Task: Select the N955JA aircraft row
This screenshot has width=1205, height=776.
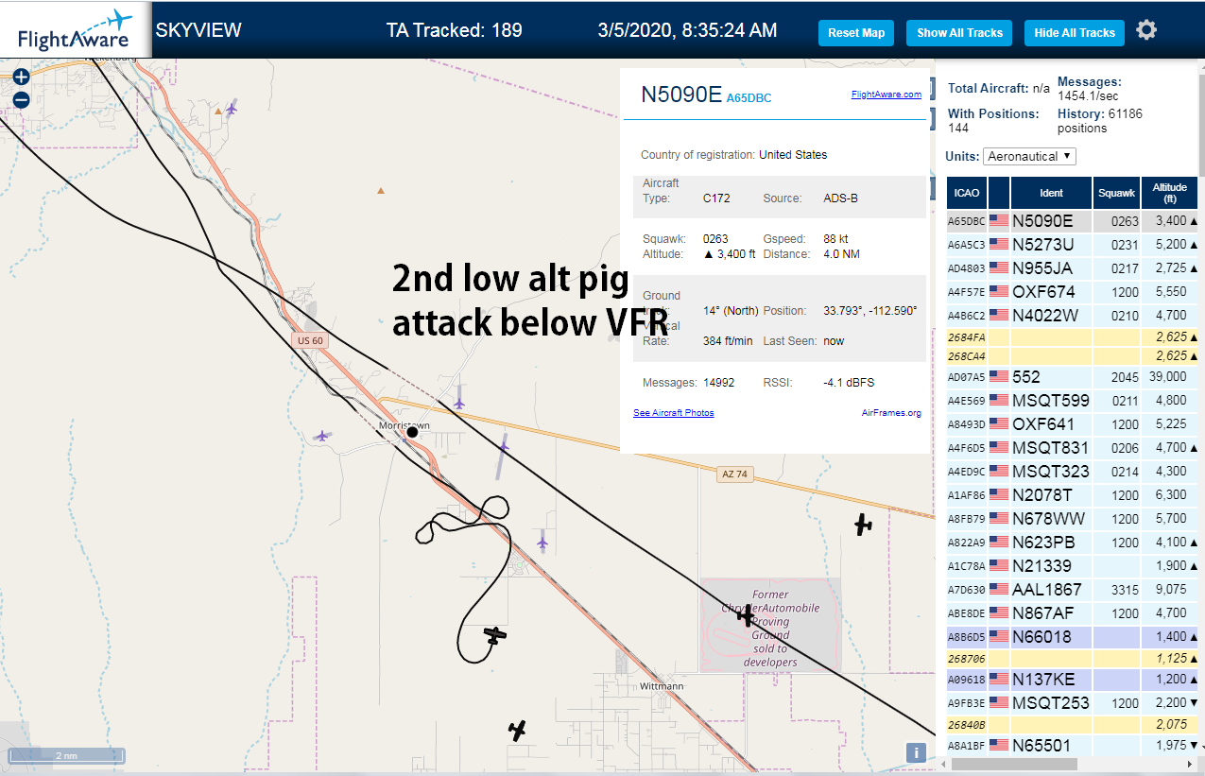Action: coord(1072,268)
